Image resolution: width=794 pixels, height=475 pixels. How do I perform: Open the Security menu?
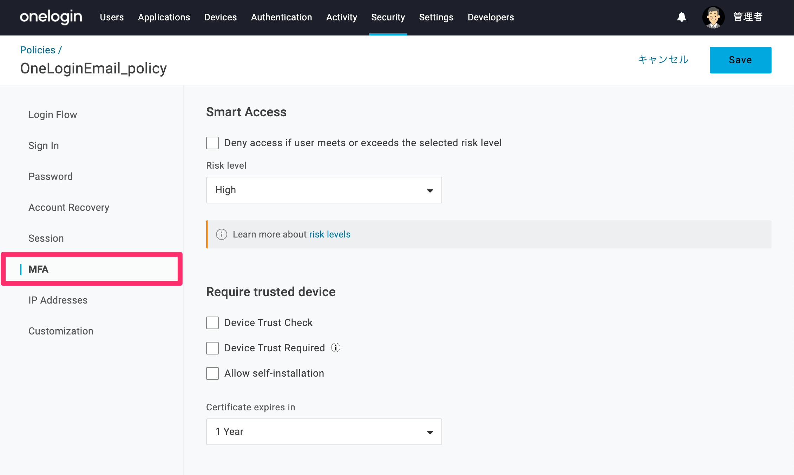click(x=388, y=17)
